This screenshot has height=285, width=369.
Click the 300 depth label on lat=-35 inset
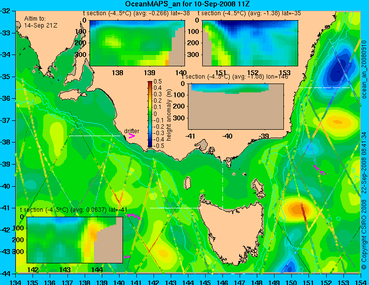(x=194, y=55)
